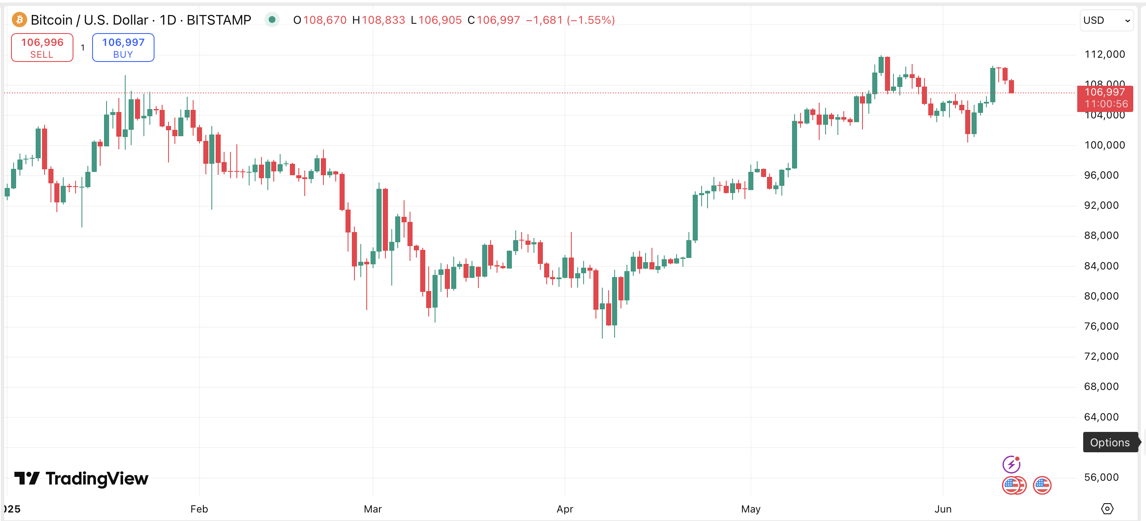The height and width of the screenshot is (521, 1146).
Task: Click the orange Bitcoin logo icon
Action: coord(19,20)
